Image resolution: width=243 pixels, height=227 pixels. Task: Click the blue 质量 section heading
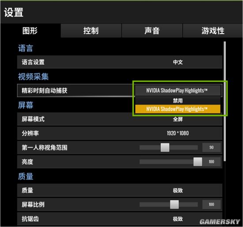point(26,176)
